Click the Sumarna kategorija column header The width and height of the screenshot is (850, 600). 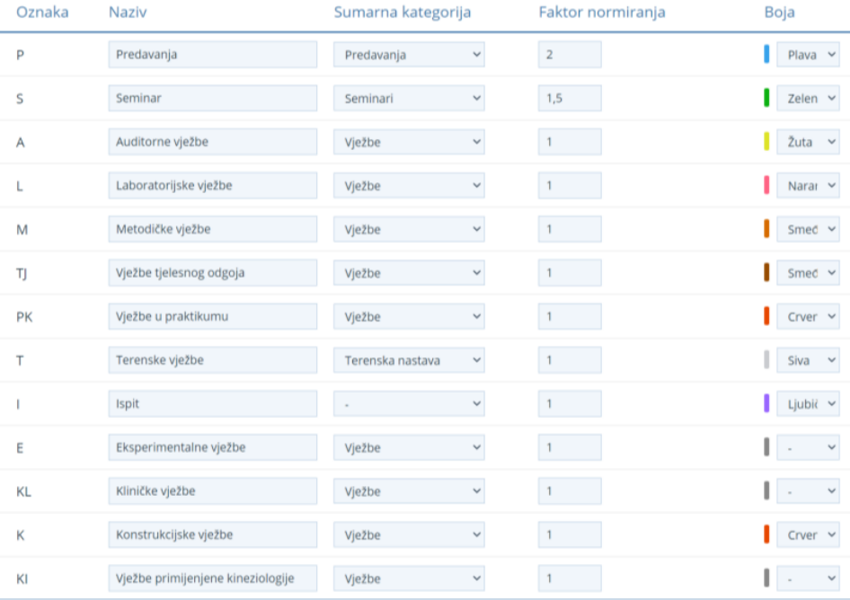[403, 13]
